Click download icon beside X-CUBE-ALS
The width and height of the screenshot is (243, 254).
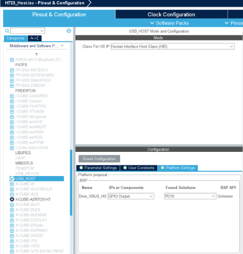[12, 194]
